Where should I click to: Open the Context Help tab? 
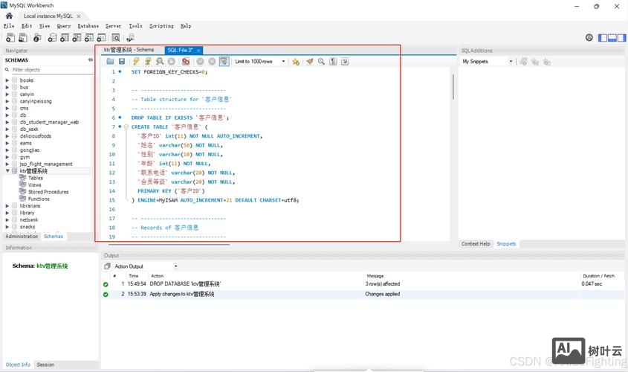tap(476, 244)
